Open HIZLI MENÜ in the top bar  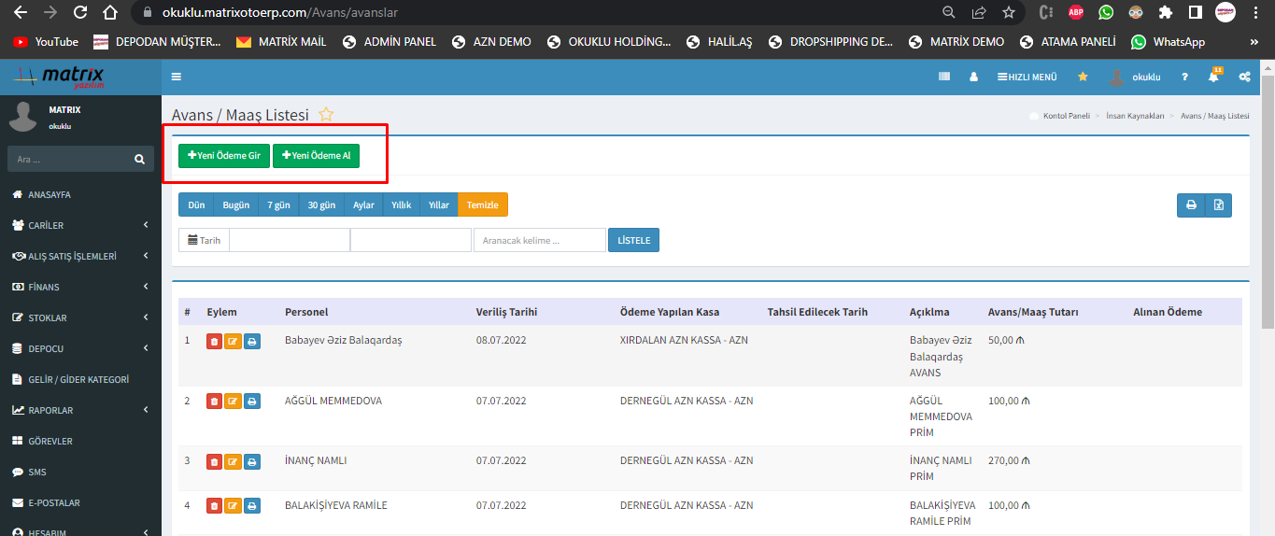[x=1027, y=78]
